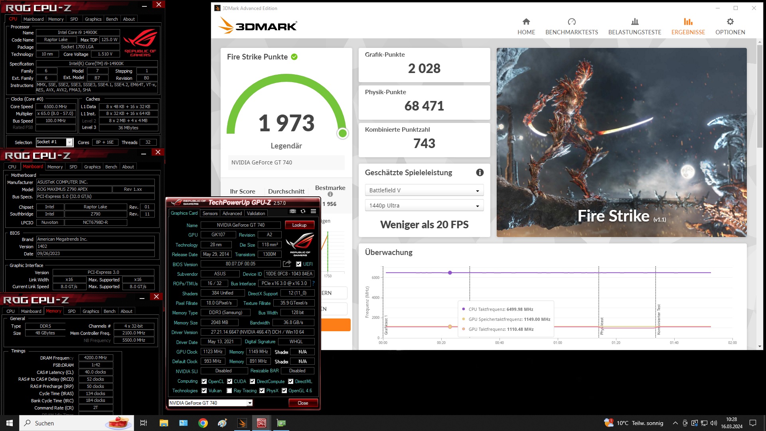Open Battlefield V game dropdown

tap(424, 190)
